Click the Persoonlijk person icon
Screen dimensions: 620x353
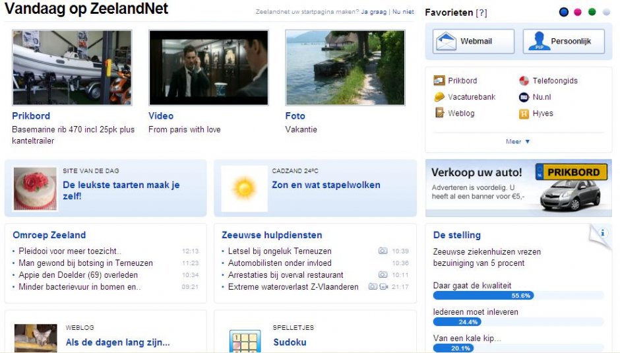tap(539, 41)
